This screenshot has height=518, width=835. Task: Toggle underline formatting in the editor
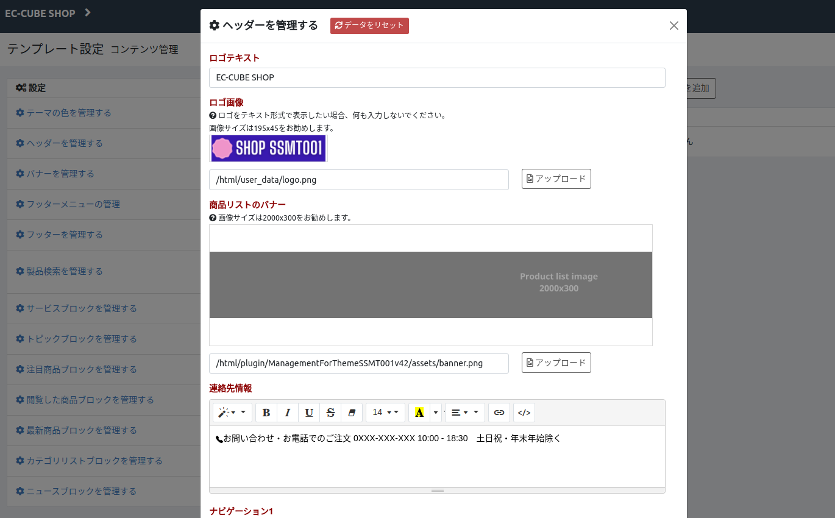[x=309, y=413]
